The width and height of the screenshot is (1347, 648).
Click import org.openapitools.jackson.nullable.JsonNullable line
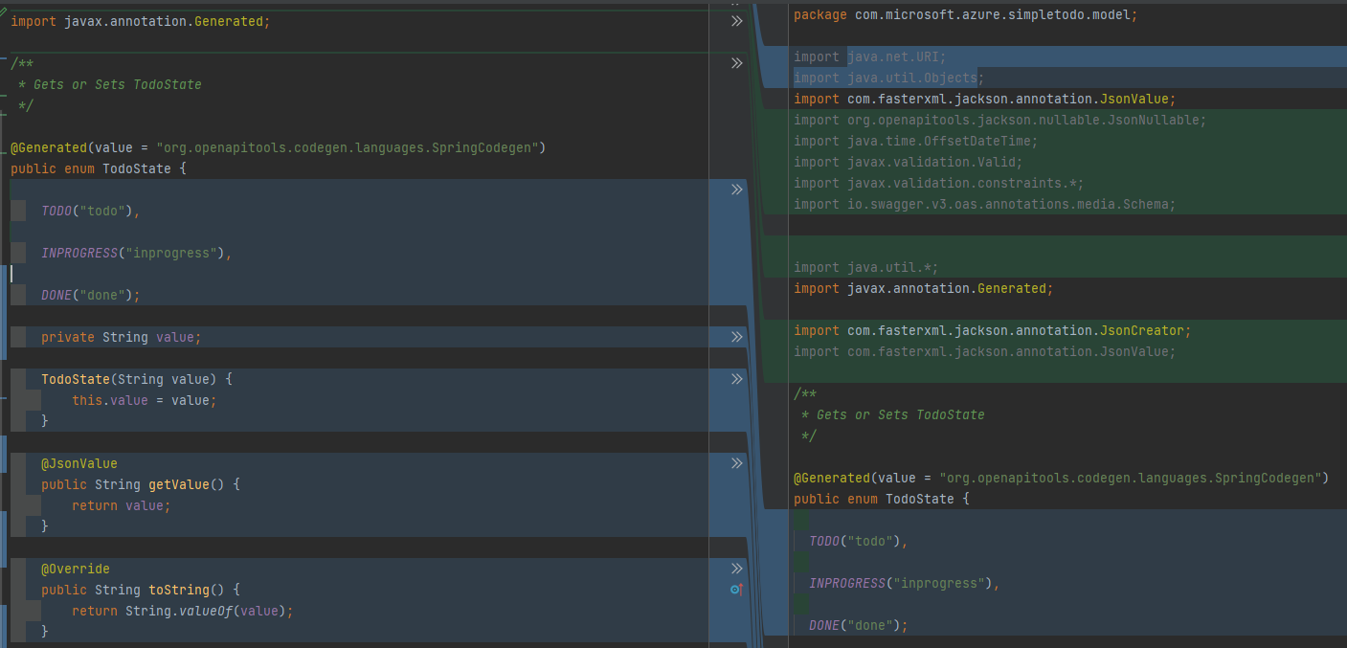click(x=1000, y=120)
